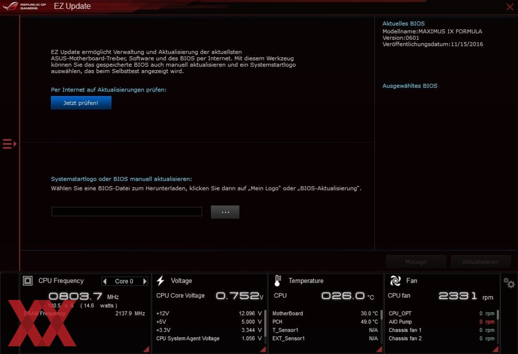Click the Version:0601 text

point(401,38)
